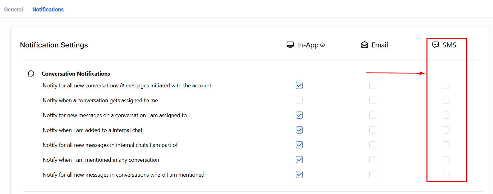Viewport: 493px width, 194px height.
Task: Disable In-App for all new conversations
Action: coord(299,85)
